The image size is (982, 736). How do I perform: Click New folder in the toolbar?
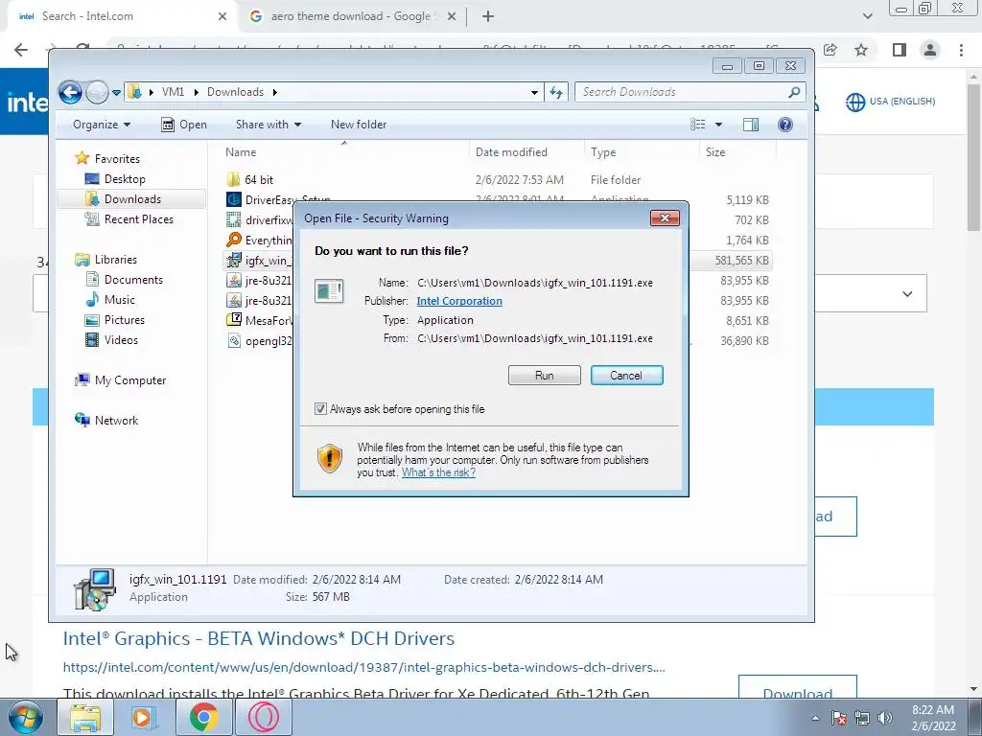[359, 125]
